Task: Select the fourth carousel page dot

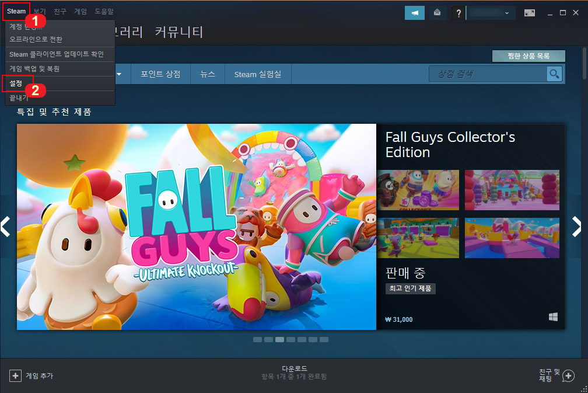Action: 290,340
